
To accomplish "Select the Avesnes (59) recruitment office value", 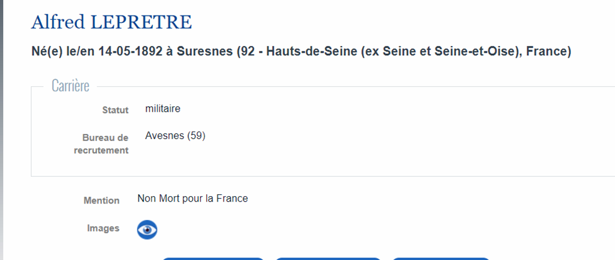I will (175, 136).
